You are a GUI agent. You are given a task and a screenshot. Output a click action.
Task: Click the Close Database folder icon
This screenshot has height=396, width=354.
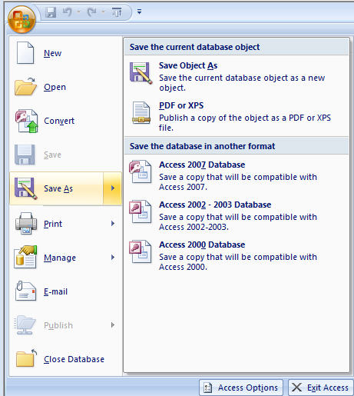coord(26,358)
